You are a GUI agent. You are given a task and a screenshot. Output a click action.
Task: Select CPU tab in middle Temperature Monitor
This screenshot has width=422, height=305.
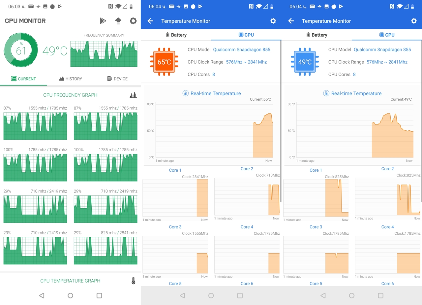coord(246,35)
